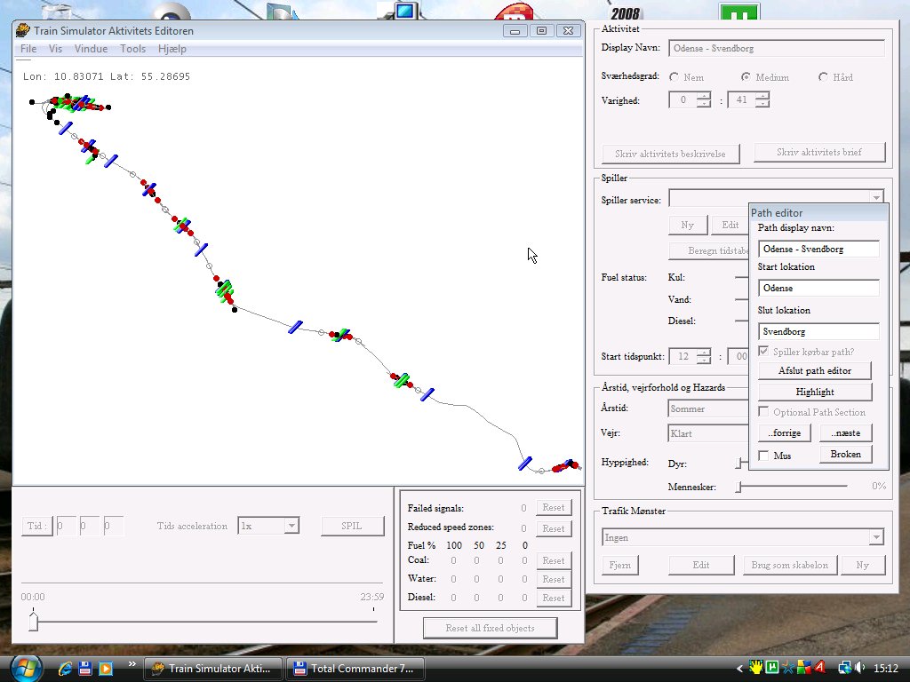The height and width of the screenshot is (682, 910).
Task: Click the Dyr frequency slider thumb
Action: click(x=738, y=463)
